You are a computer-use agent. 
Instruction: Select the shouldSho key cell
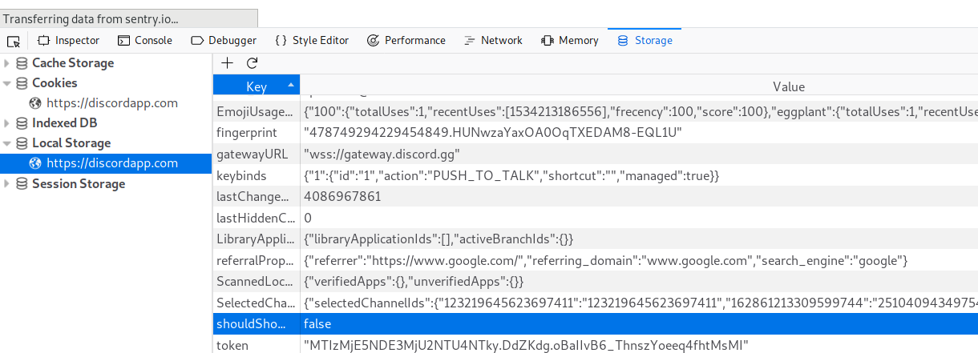pyautogui.click(x=257, y=324)
